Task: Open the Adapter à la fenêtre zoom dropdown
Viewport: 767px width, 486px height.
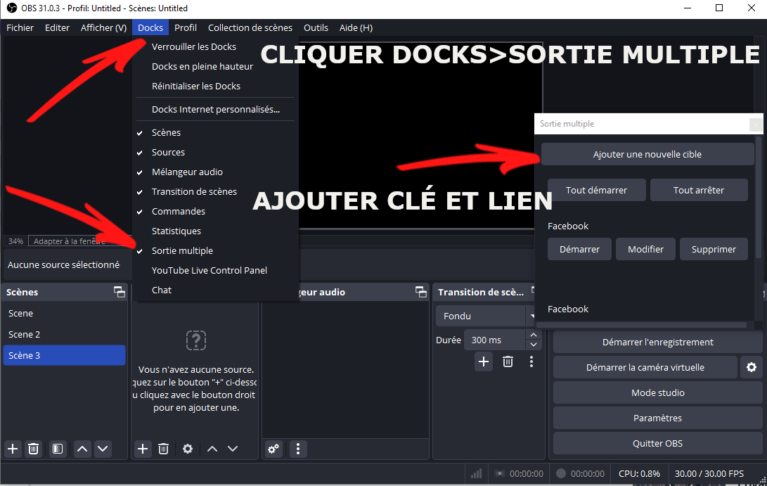Action: (68, 241)
